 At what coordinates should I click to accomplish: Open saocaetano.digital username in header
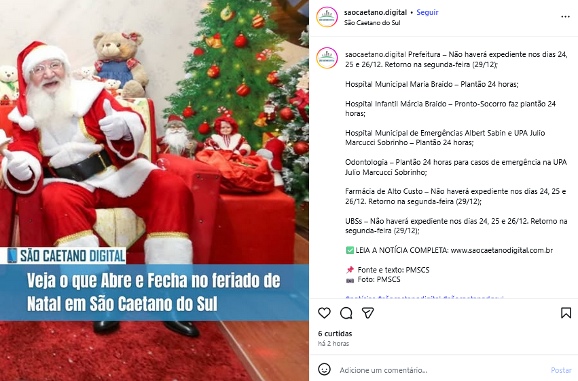[375, 12]
